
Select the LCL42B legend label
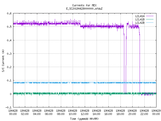pyautogui.click(x=140, y=23)
